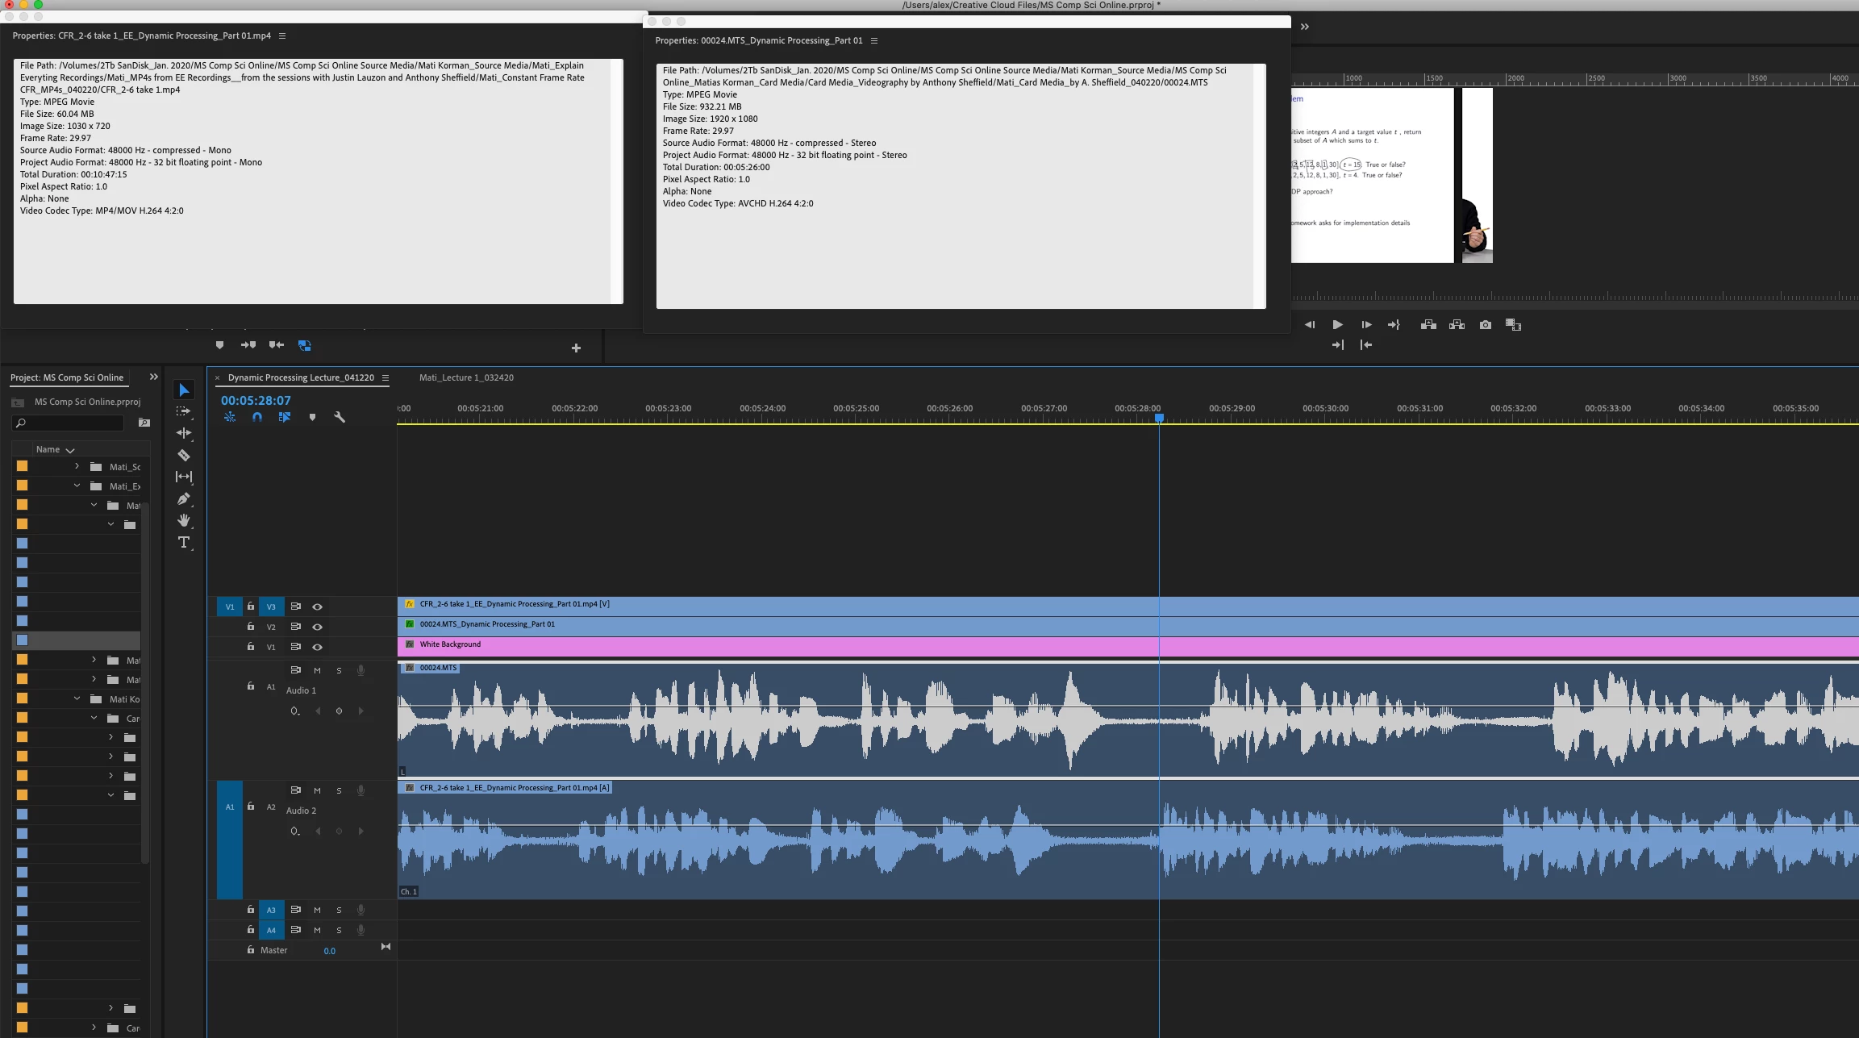Open timeline wrench display settings

(x=340, y=417)
